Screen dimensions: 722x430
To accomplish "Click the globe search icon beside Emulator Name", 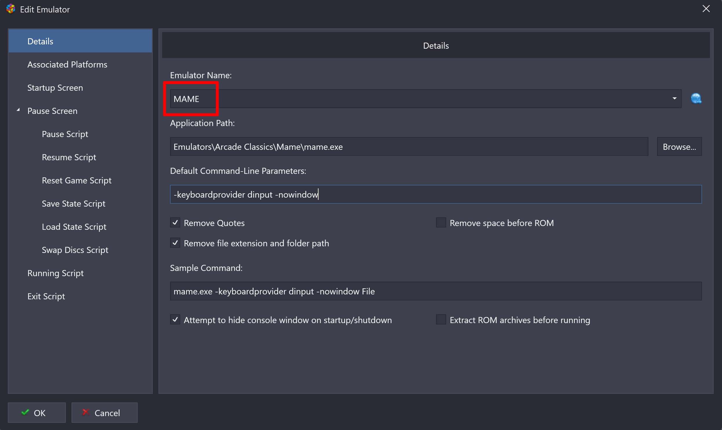I will pos(696,99).
